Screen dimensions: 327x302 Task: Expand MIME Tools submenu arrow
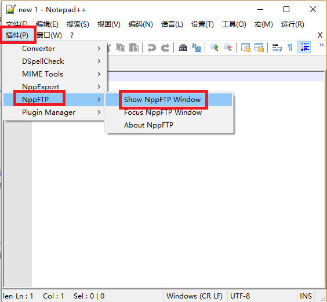pos(99,74)
